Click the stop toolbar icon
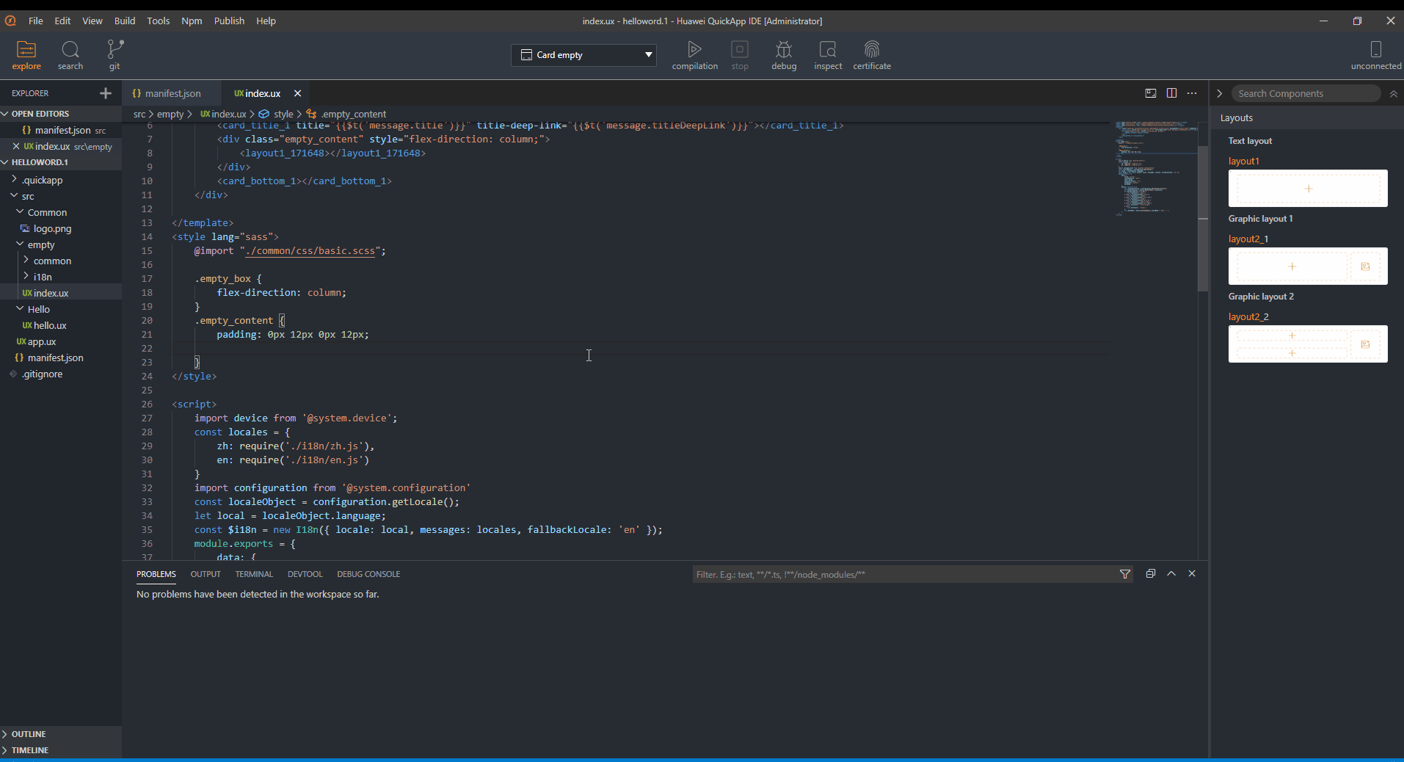1404x762 pixels. point(740,55)
